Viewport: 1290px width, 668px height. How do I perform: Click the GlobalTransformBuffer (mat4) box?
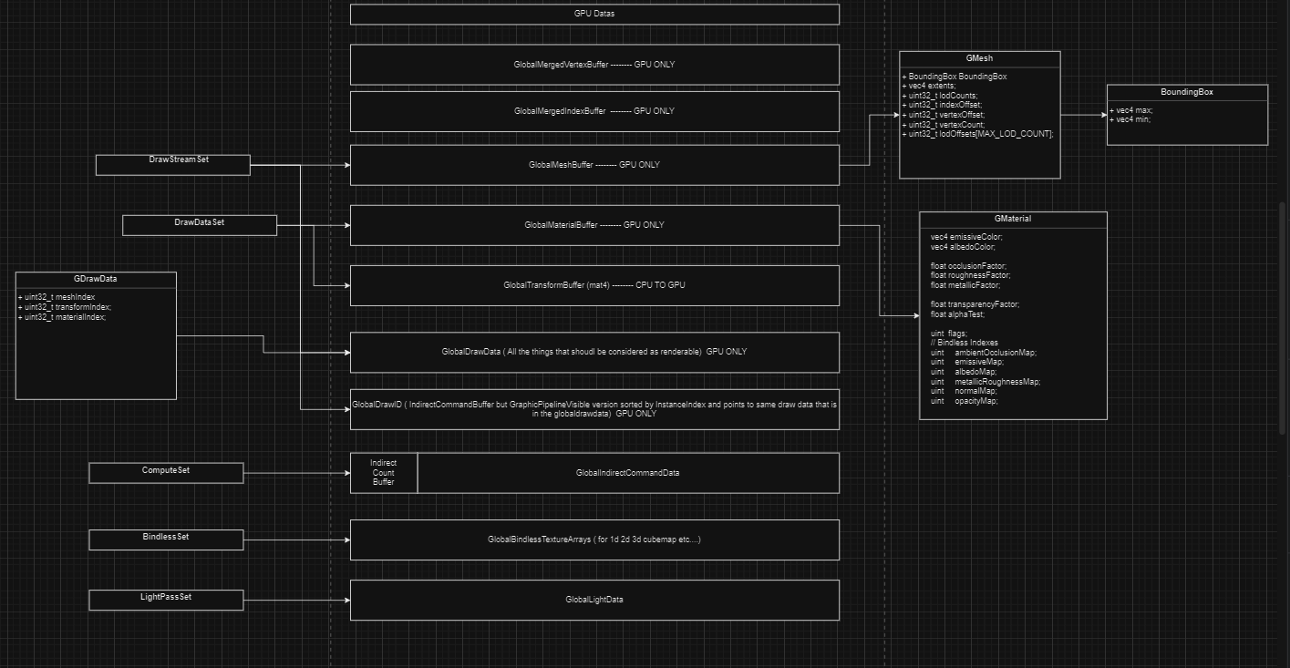click(x=593, y=284)
